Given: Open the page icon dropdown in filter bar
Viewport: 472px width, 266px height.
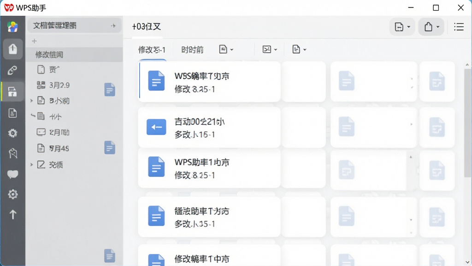Looking at the screenshot, I should [x=299, y=49].
